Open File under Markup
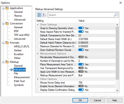This screenshot has width=124, height=104. [x=16, y=73]
